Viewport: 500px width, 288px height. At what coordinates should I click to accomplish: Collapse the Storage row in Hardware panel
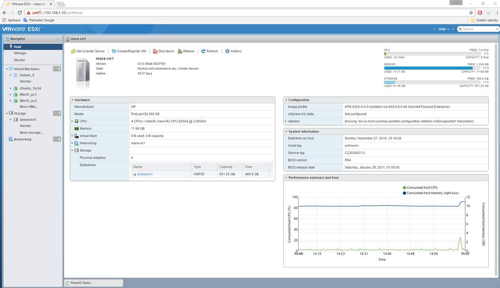(72, 151)
